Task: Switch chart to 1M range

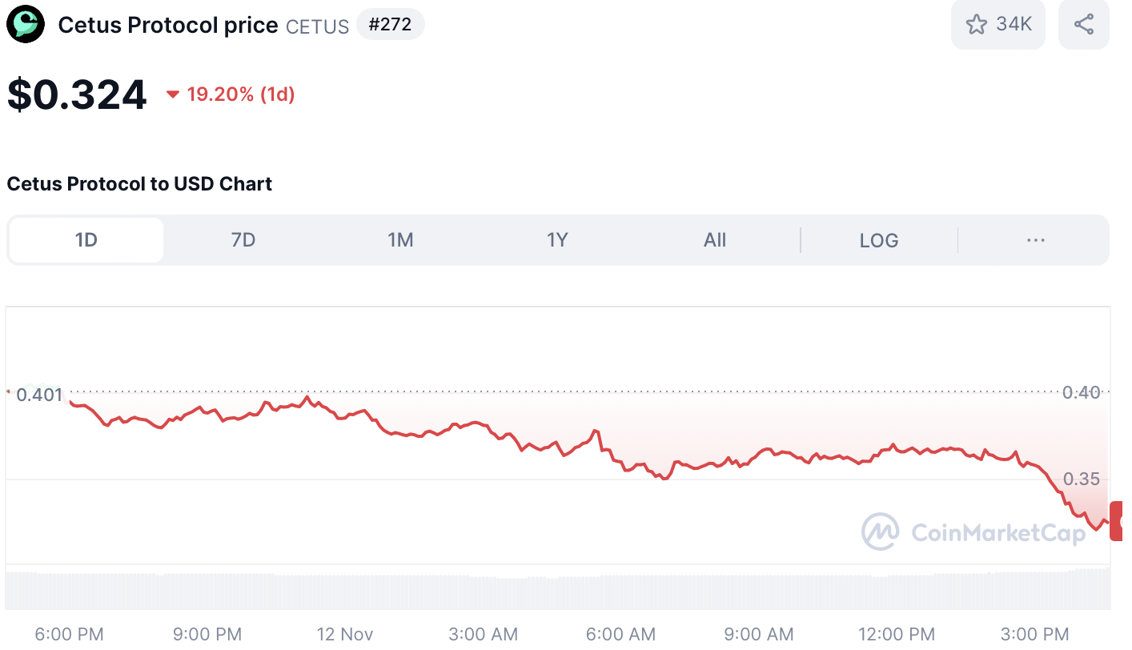Action: [400, 240]
